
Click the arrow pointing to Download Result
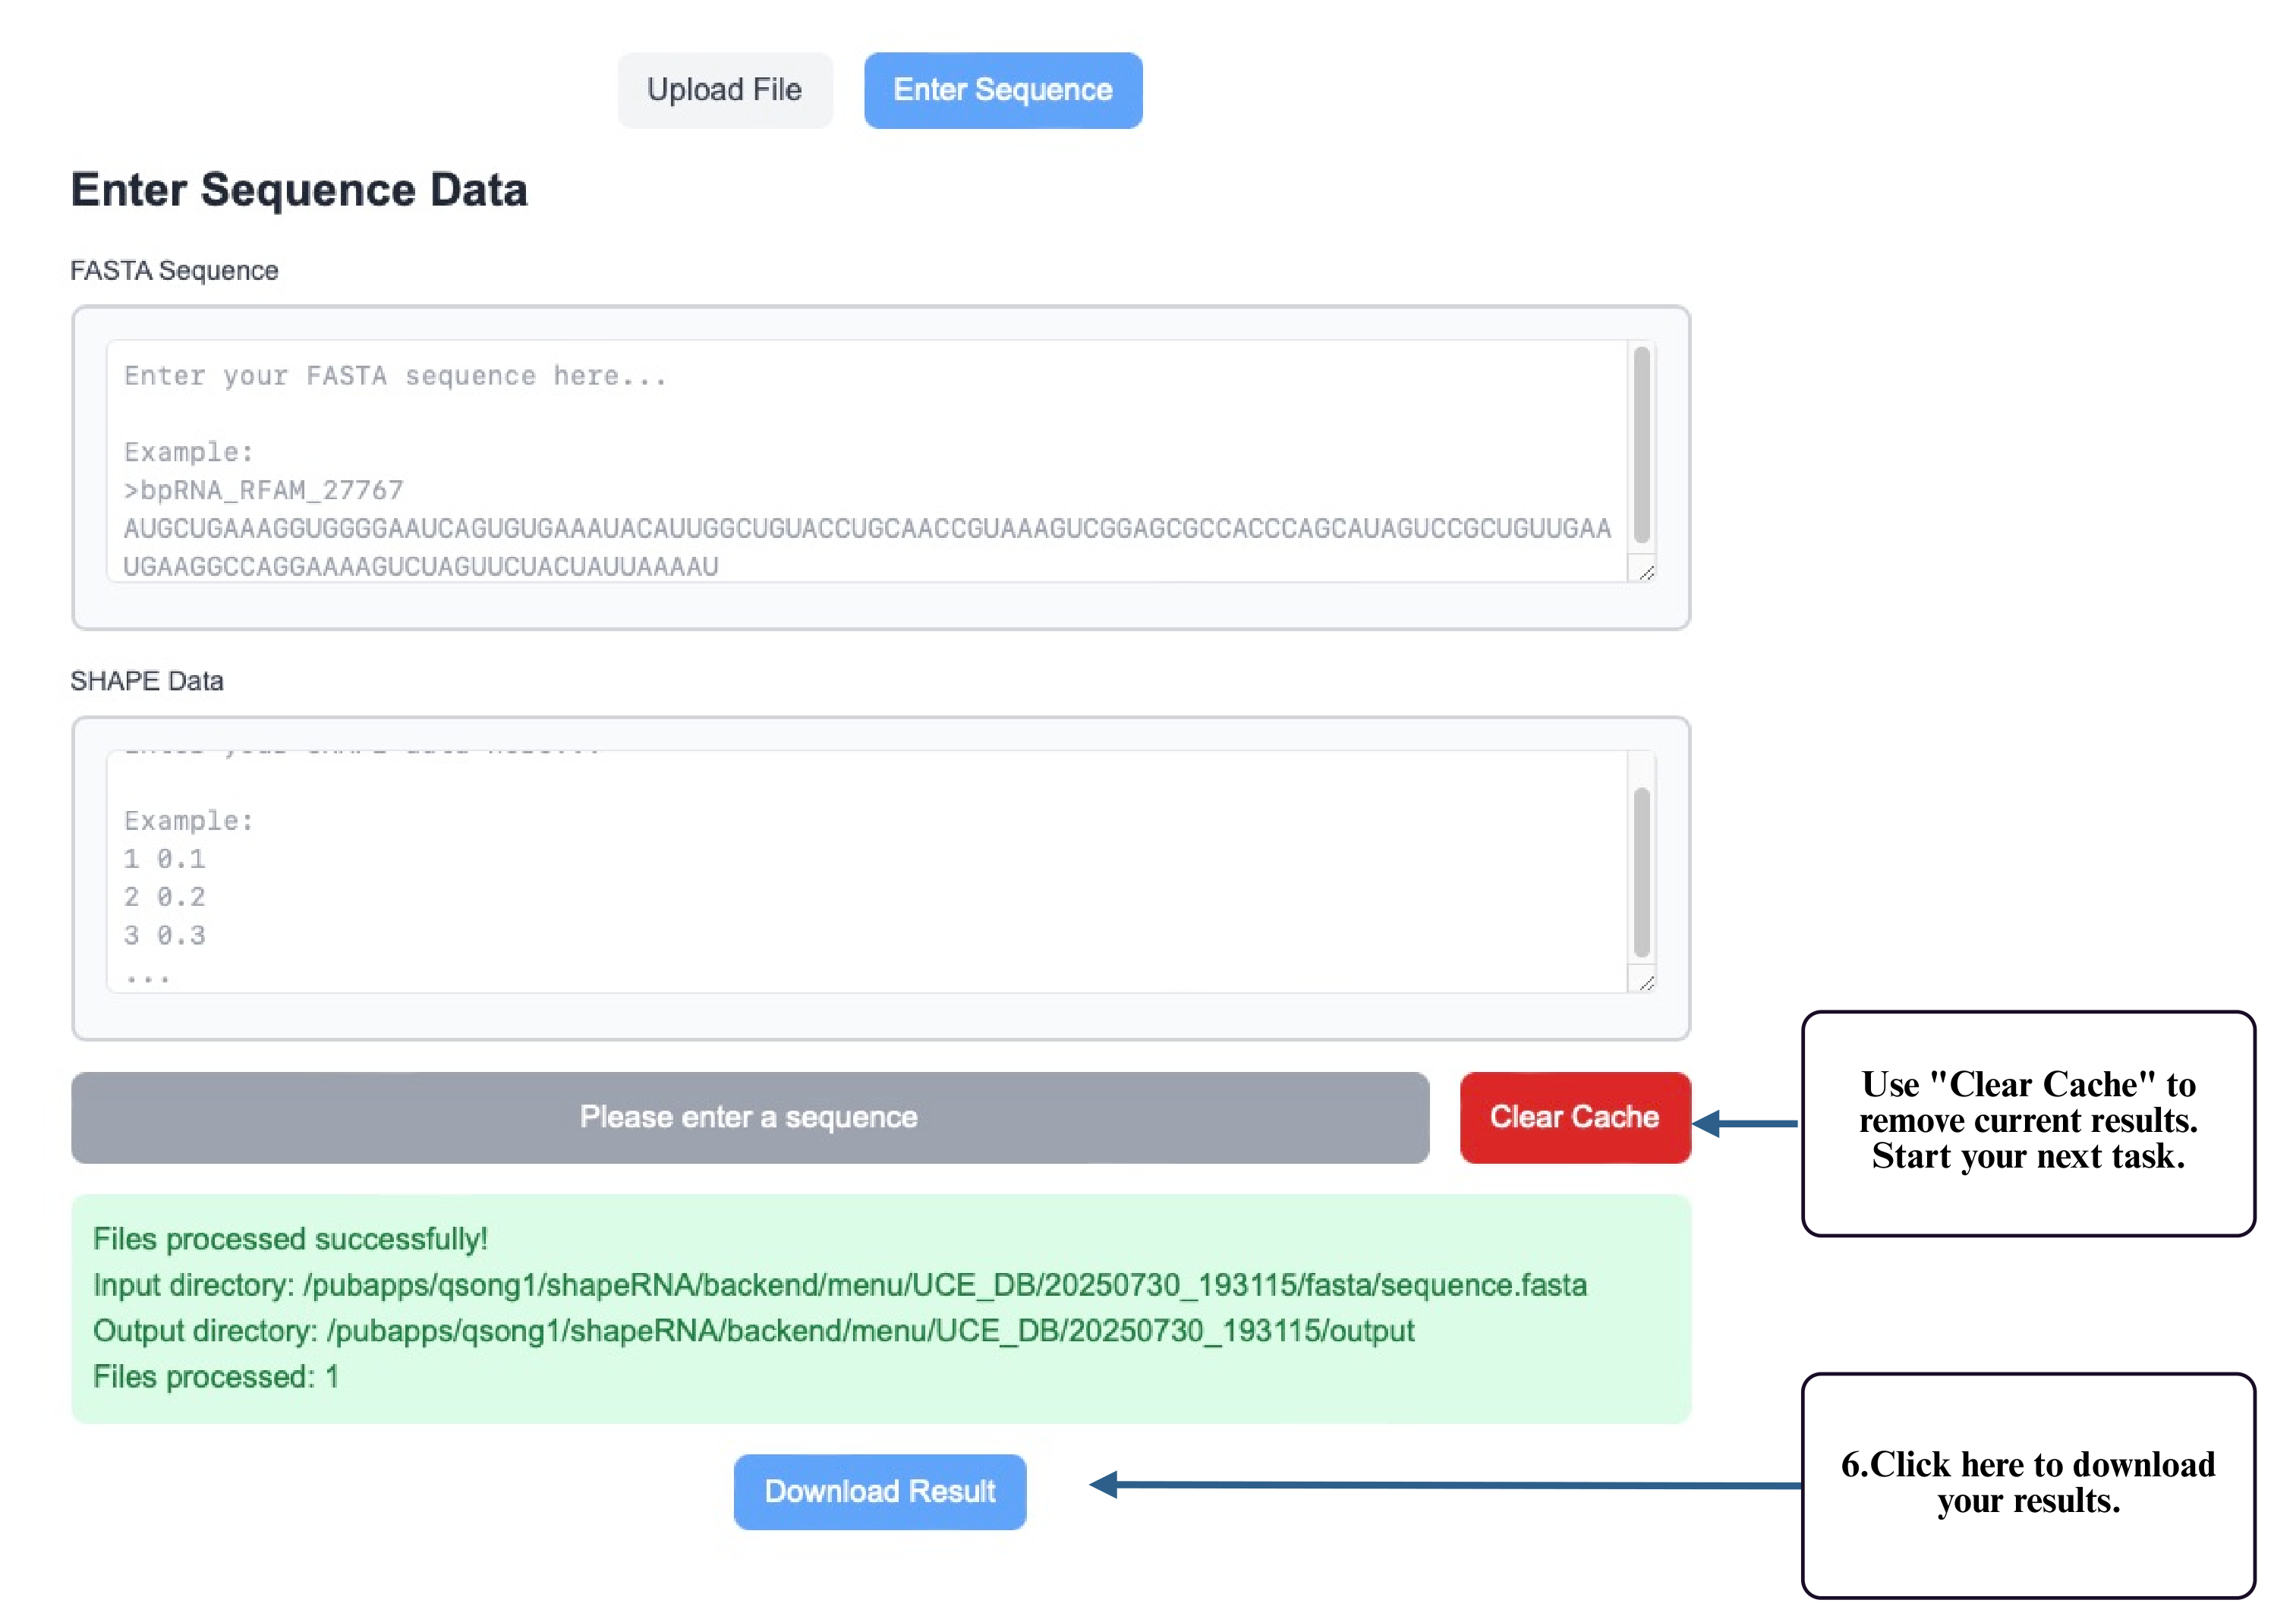[1446, 1485]
